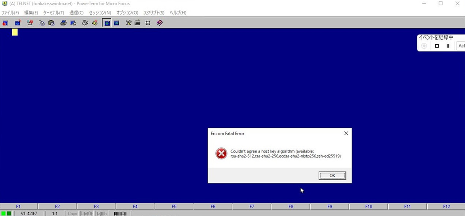
Task: Click the yellow terminal cursor block
Action: click(x=15, y=32)
